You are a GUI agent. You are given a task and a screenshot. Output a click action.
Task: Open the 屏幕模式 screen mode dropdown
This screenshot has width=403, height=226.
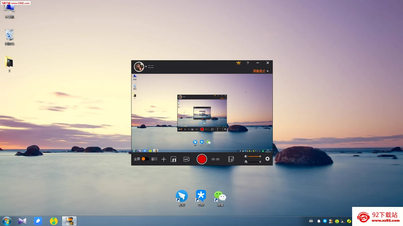[261, 71]
